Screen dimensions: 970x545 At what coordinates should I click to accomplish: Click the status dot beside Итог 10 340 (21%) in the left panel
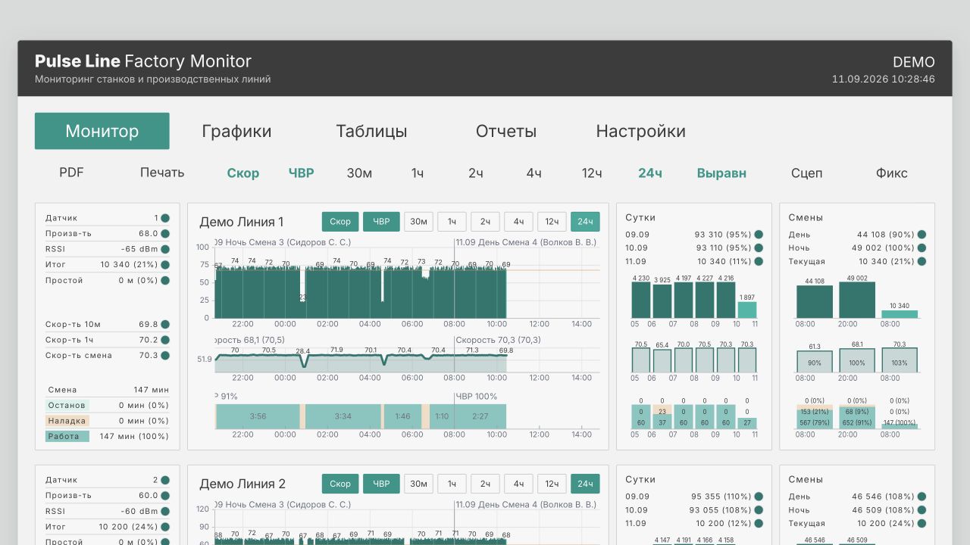(x=165, y=265)
